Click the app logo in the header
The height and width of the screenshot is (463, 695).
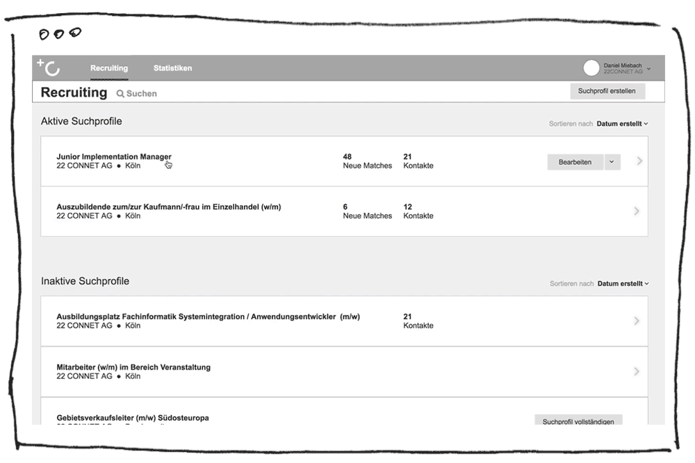49,67
